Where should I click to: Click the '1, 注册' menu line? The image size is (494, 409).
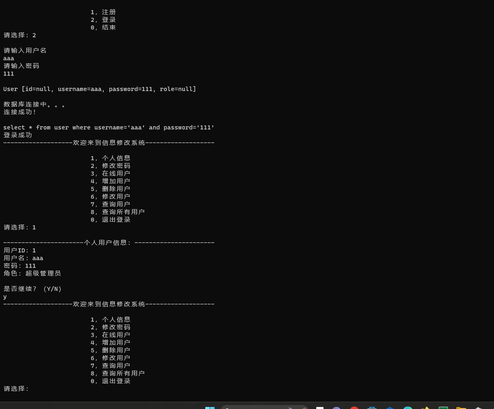(x=103, y=12)
